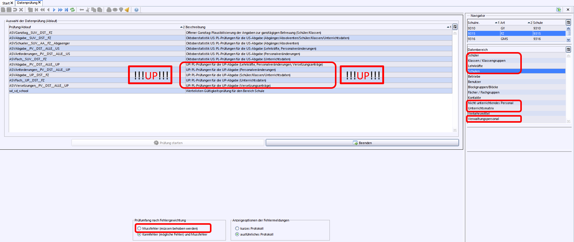Open help with the blue question mark icon
This screenshot has height=242, width=574.
pos(137,10)
